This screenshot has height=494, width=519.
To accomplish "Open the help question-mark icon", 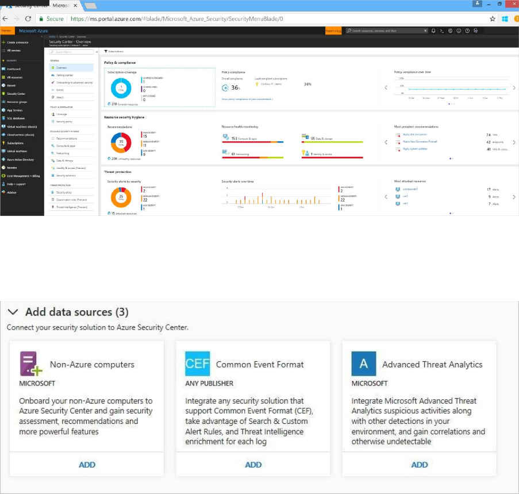I will 467,31.
